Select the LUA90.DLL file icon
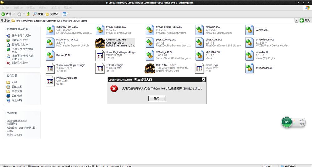The image size is (312, 167). tap(249, 30)
